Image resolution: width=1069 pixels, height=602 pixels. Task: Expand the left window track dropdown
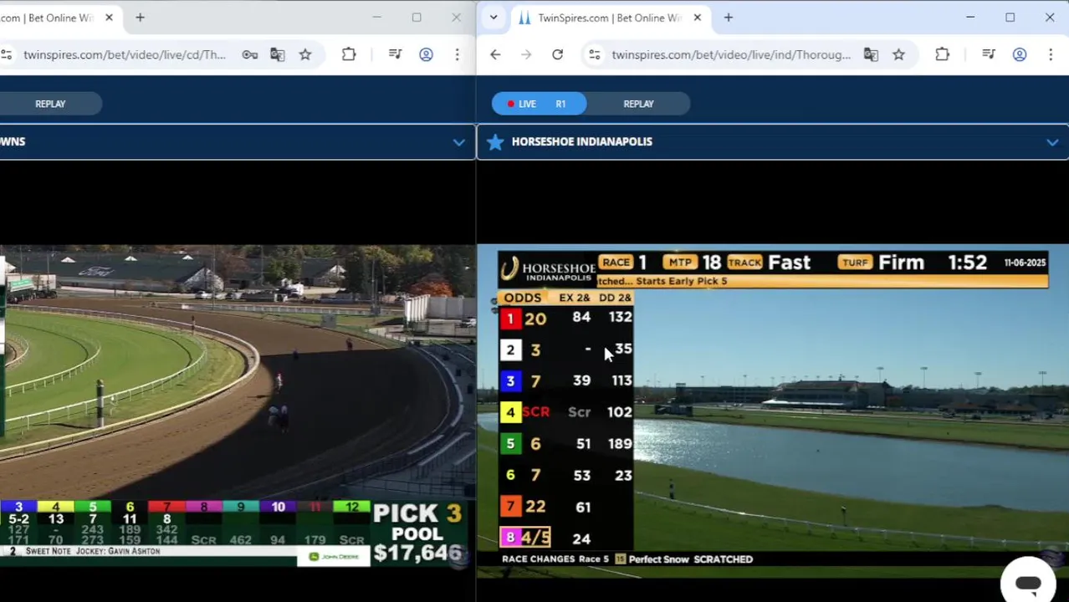pos(458,142)
